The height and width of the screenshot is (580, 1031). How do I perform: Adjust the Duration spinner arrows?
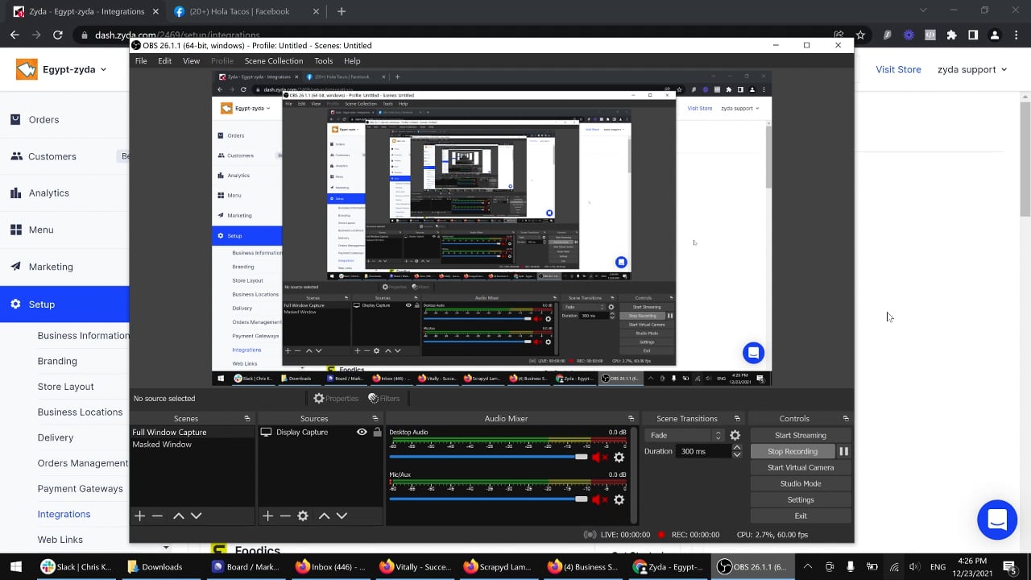[x=737, y=451]
